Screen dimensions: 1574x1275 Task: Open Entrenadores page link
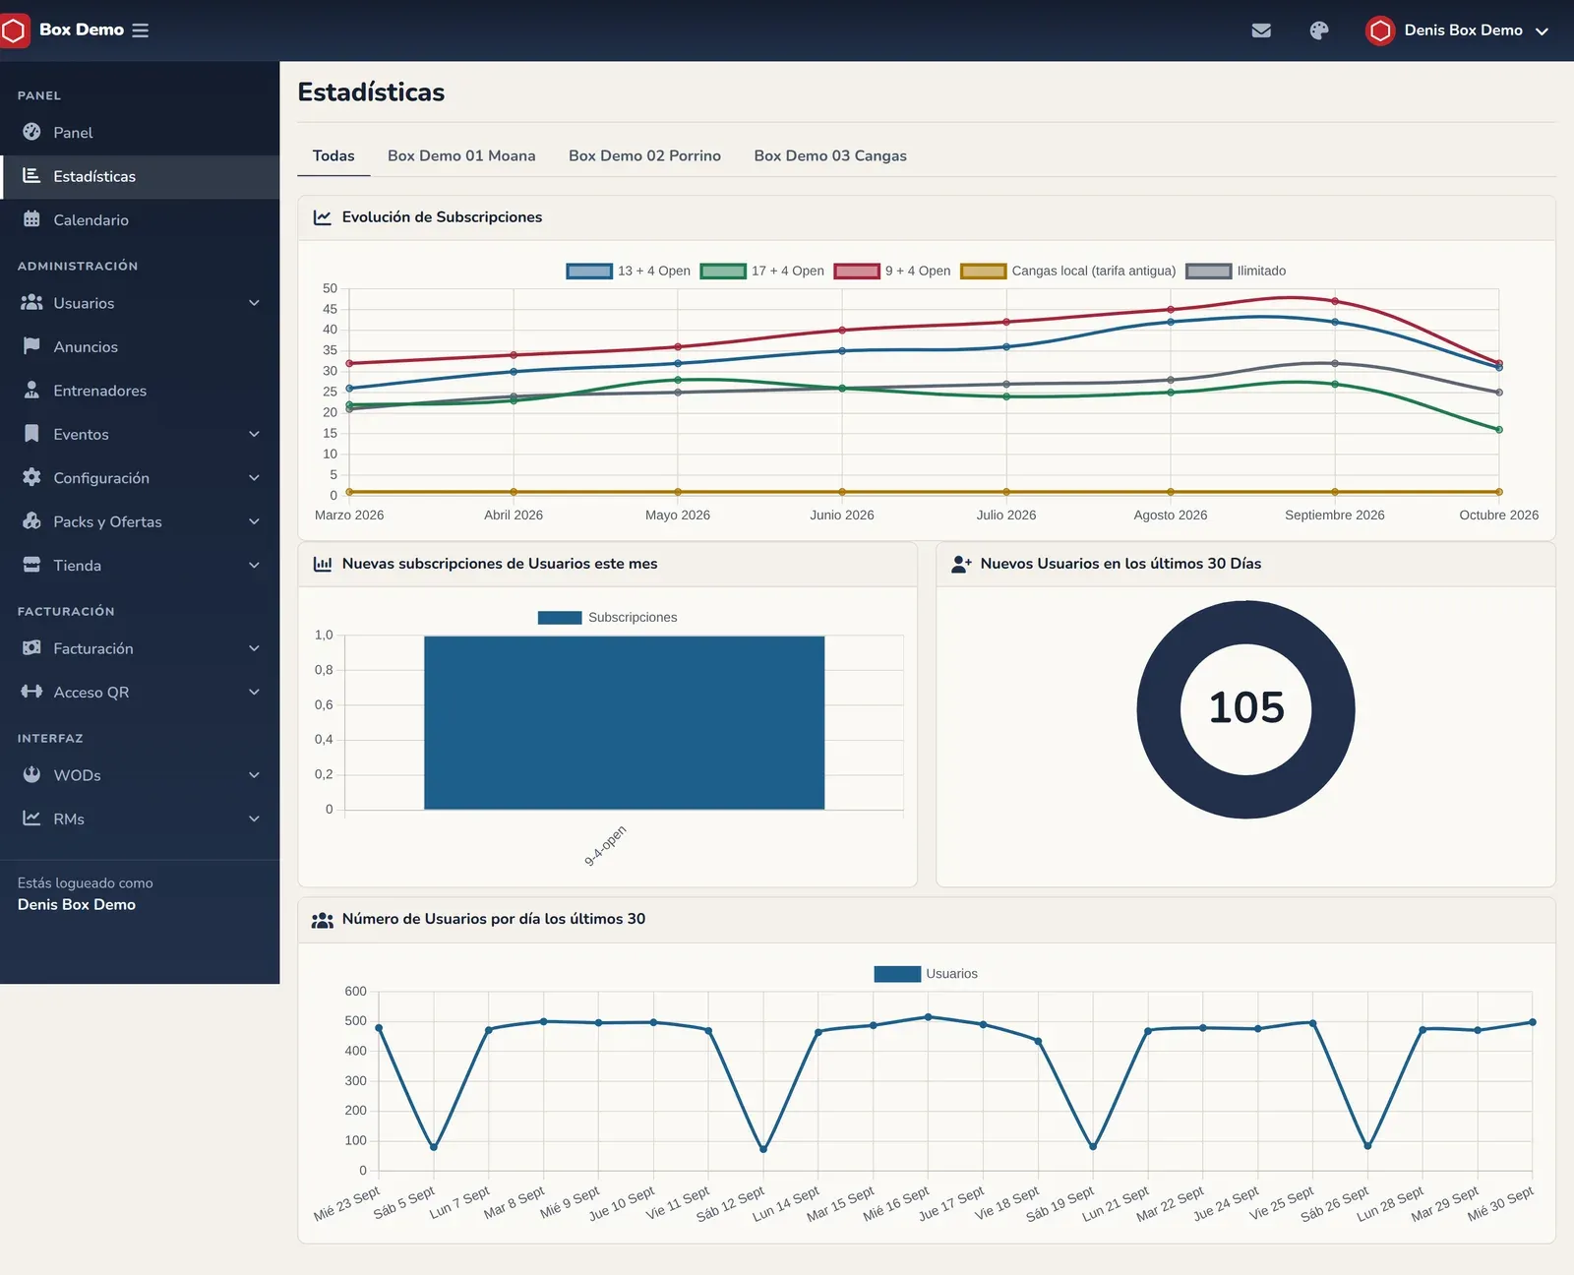coord(140,391)
